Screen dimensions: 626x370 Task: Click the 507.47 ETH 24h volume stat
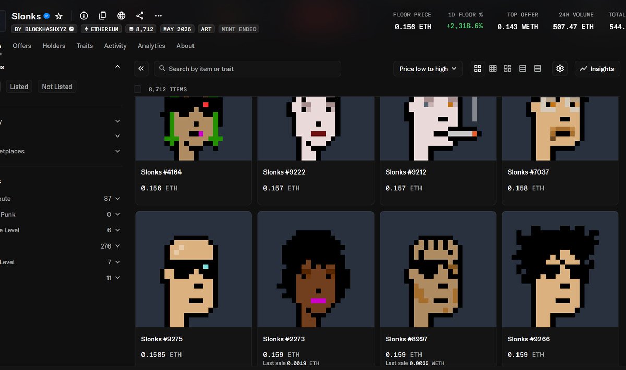[573, 26]
